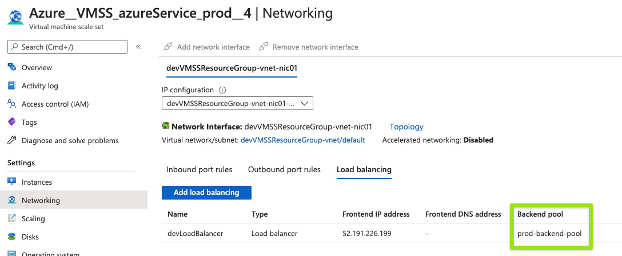622x256 pixels.
Task: Click the virtual machine scale set header icon
Action: [x=15, y=18]
